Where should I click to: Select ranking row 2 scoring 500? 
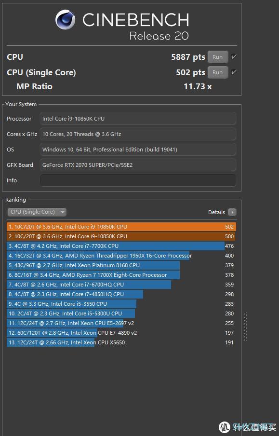[121, 236]
